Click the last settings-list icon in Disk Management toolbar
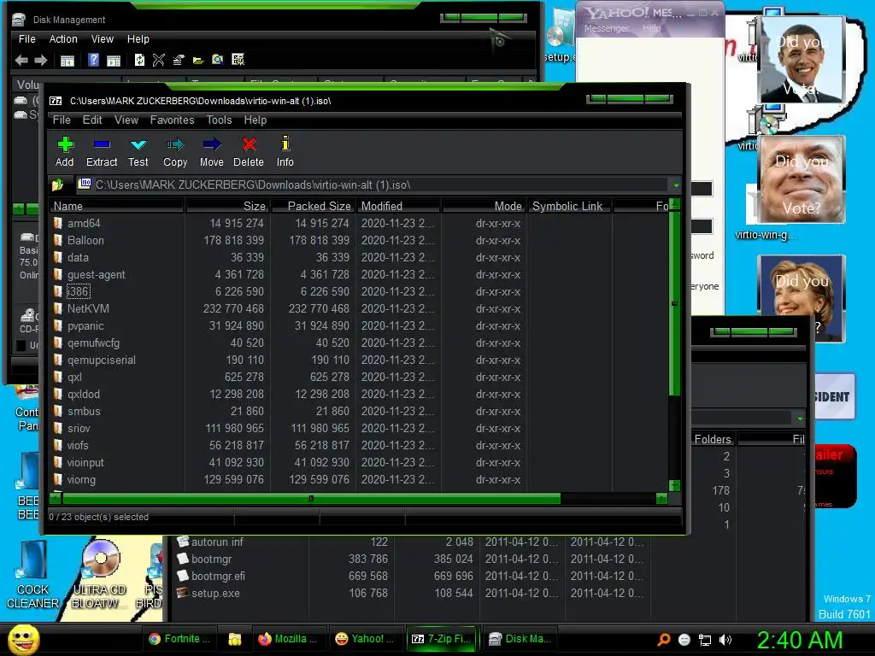The image size is (875, 656). (238, 60)
